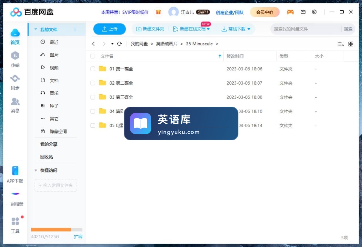Click breadcrumb 我的网盘

pos(139,44)
